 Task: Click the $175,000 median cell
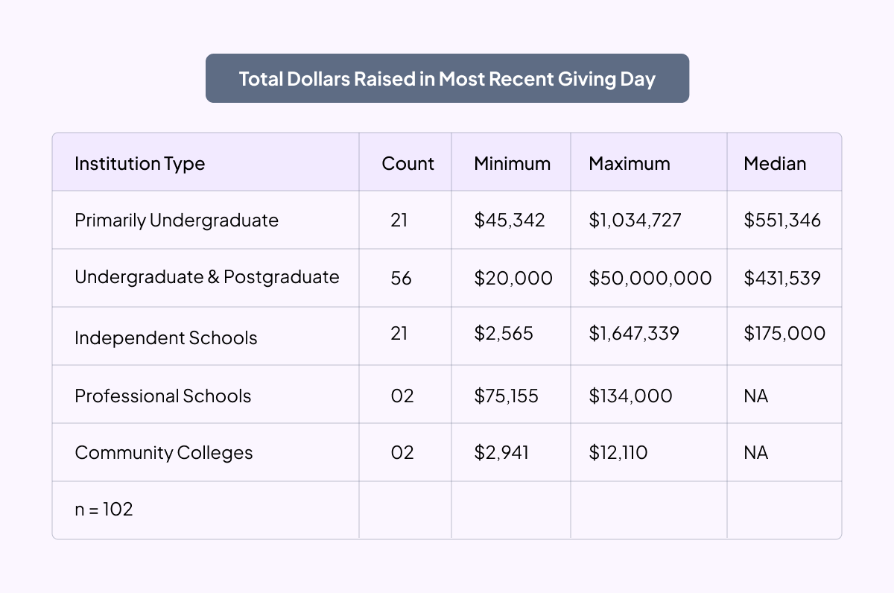point(784,333)
